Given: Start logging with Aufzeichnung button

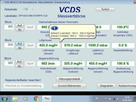Looking at the screenshot, I should click(127, 86).
